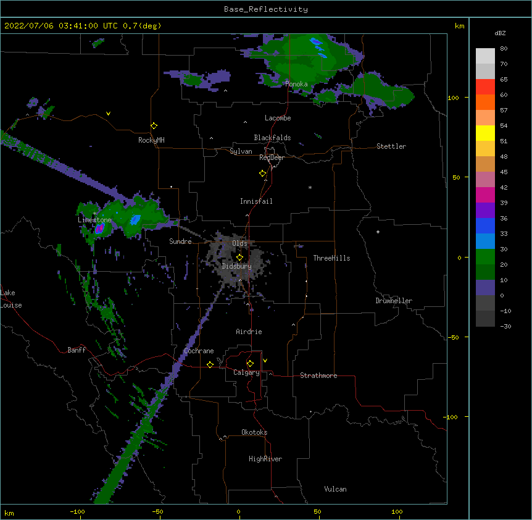Click the yellow marker below Cochrane
Viewport: 532px width, 520px height.
click(210, 364)
